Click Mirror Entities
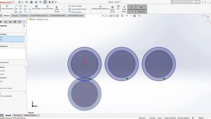Viewport: 211px width, 119px height. (x=75, y=6)
